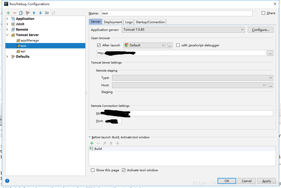Select the Remote label in tree
Screen dimensions: 281x188
(x=22, y=30)
